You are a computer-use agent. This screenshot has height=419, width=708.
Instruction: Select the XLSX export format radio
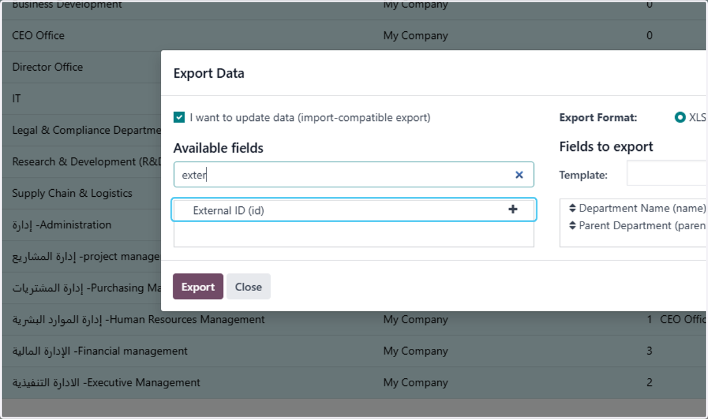point(680,117)
